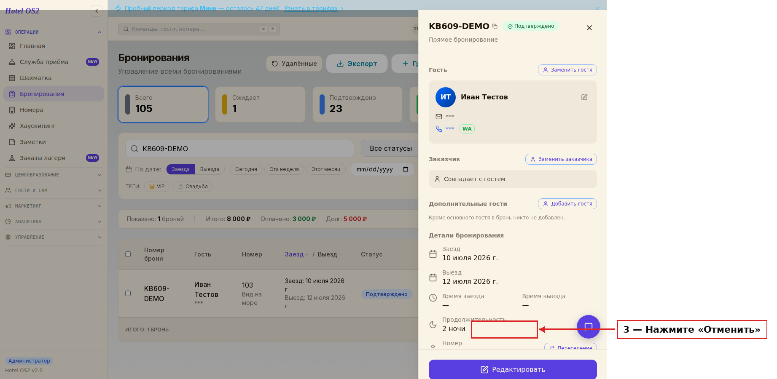Expand the Ценообразование sidebar section
The image size is (777, 379).
click(54, 175)
